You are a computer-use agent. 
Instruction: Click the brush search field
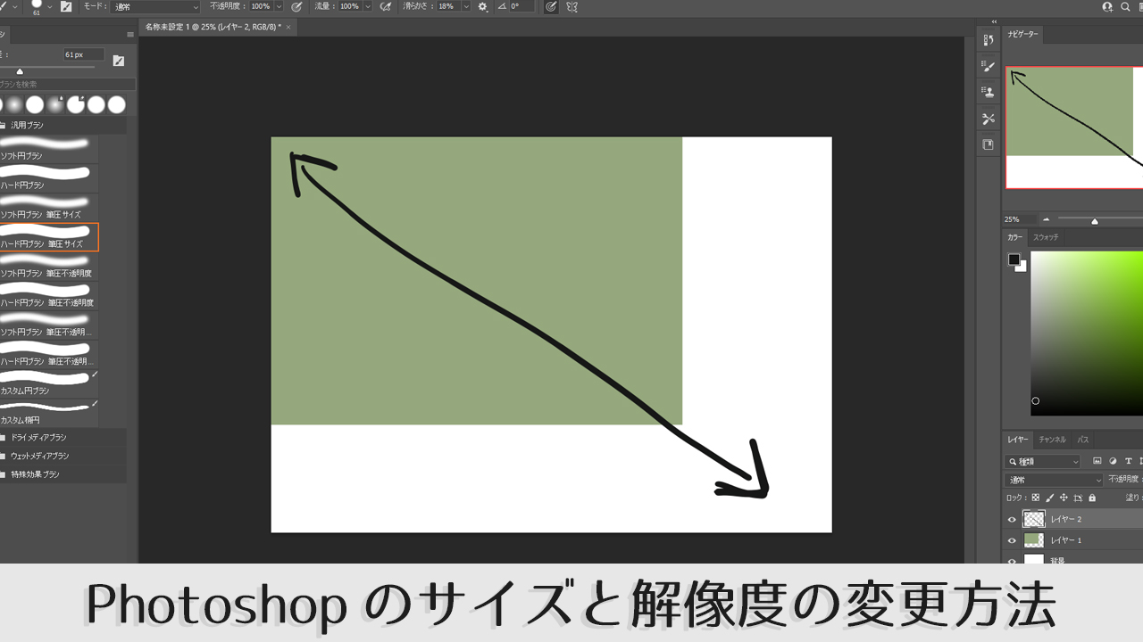pos(68,84)
